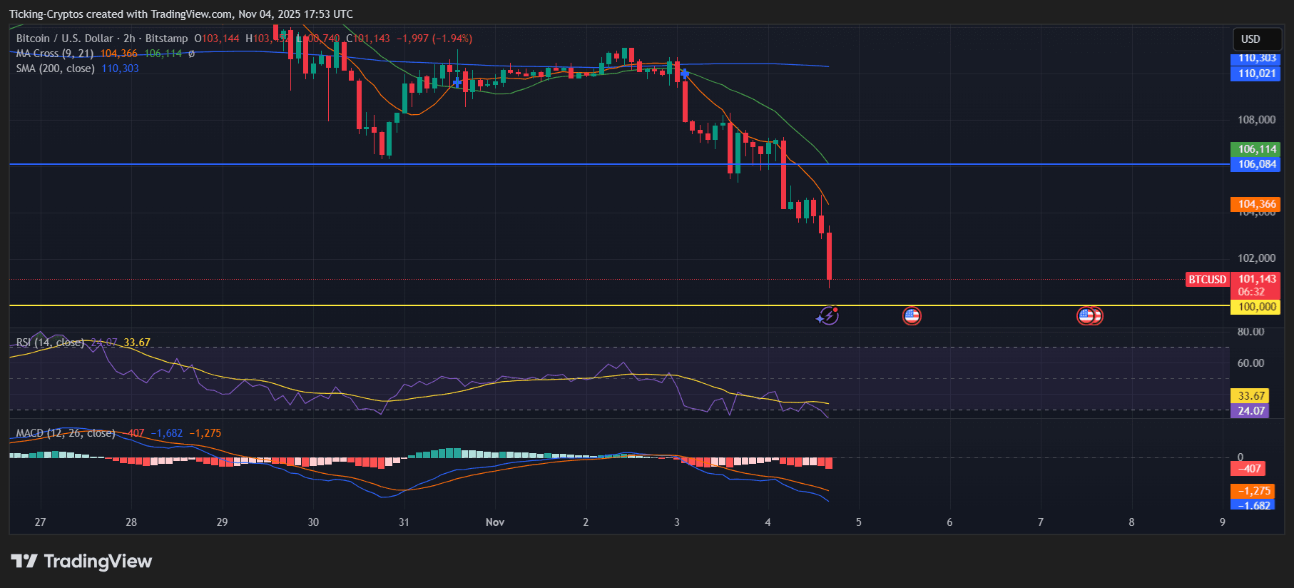This screenshot has height=588, width=1294.
Task: Select the blue MA cross marker on Nov 3
Action: coord(685,73)
